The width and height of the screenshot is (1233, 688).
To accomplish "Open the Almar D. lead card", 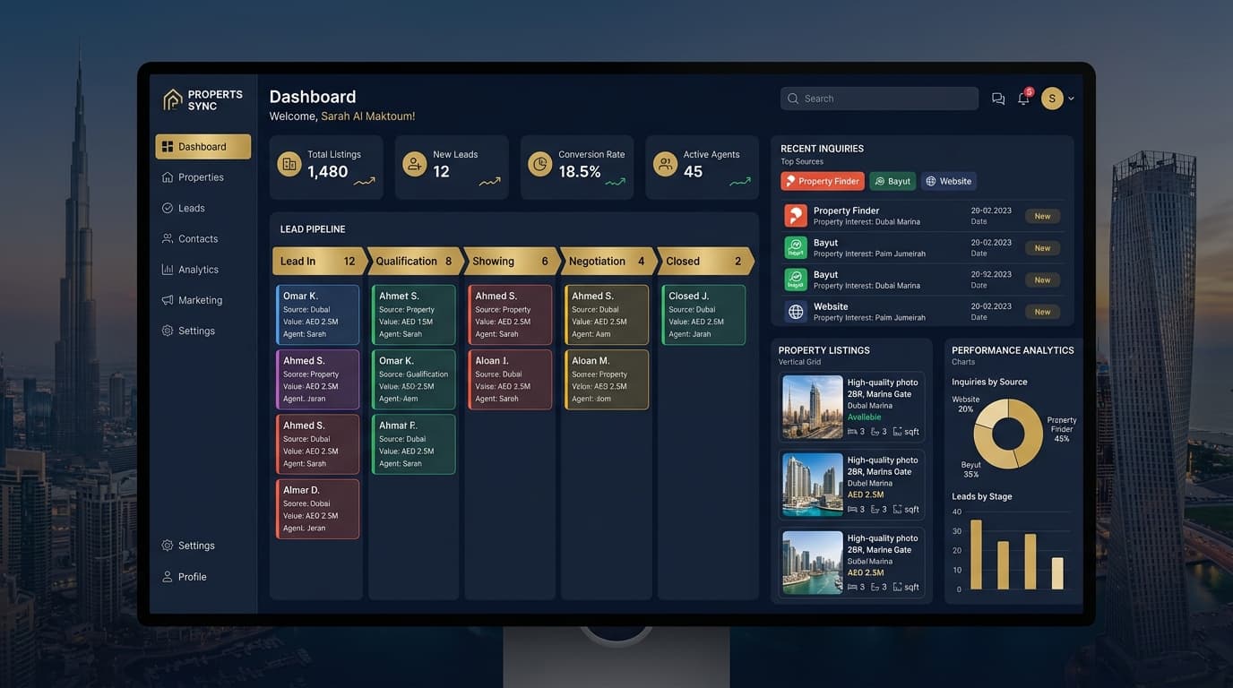I will point(318,509).
